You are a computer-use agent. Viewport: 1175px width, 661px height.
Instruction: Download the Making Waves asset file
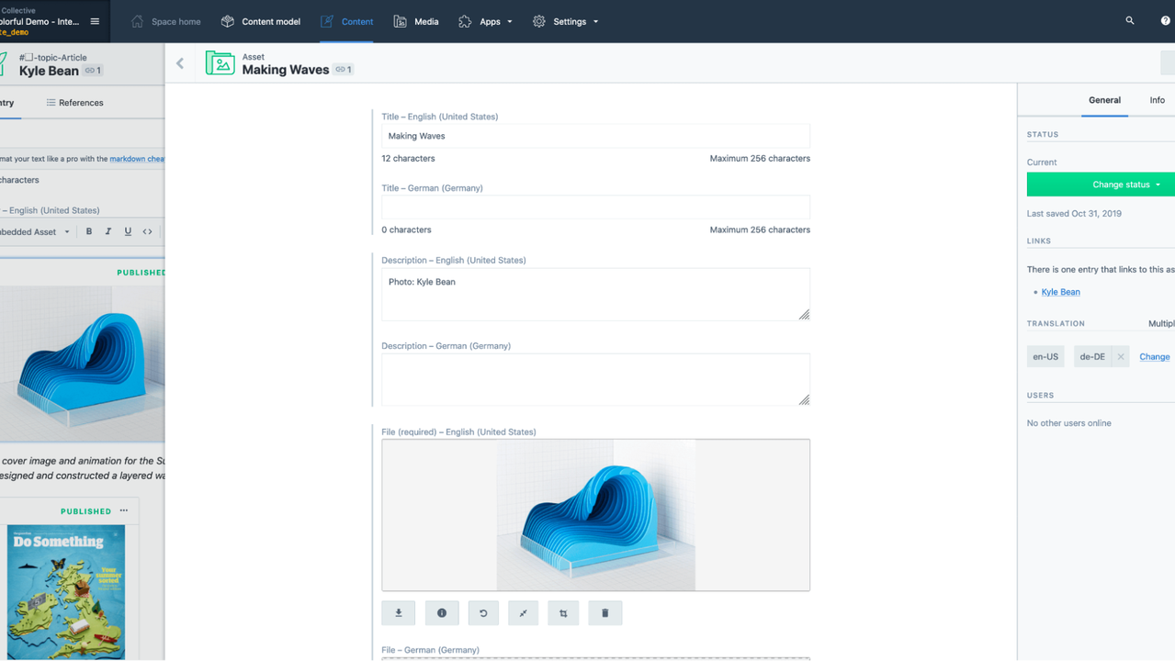tap(399, 613)
